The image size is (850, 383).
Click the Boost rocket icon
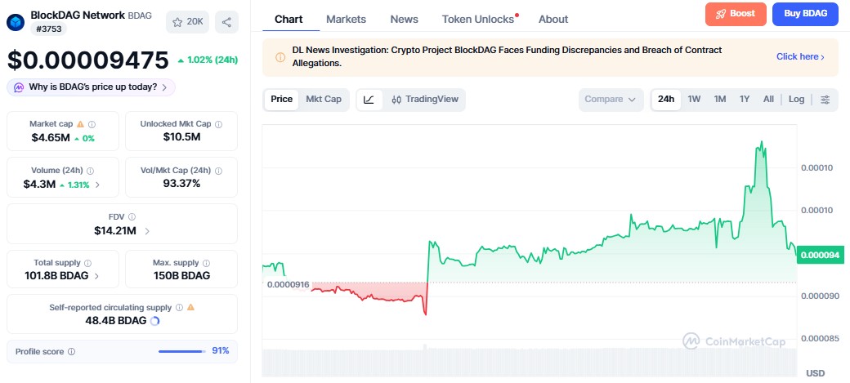[721, 14]
